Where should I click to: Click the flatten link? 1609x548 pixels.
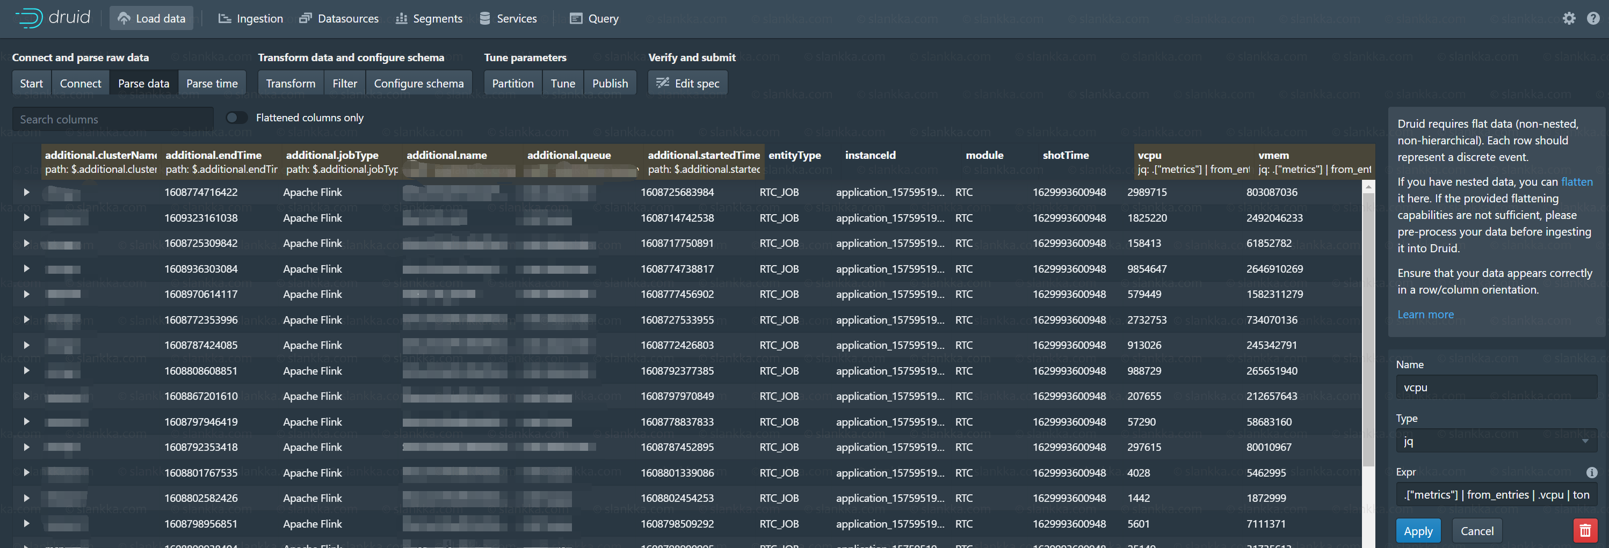pos(1577,181)
